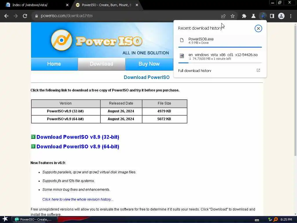Click the browser forward arrow
This screenshot has height=223, width=297.
pyautogui.click(x=16, y=16)
